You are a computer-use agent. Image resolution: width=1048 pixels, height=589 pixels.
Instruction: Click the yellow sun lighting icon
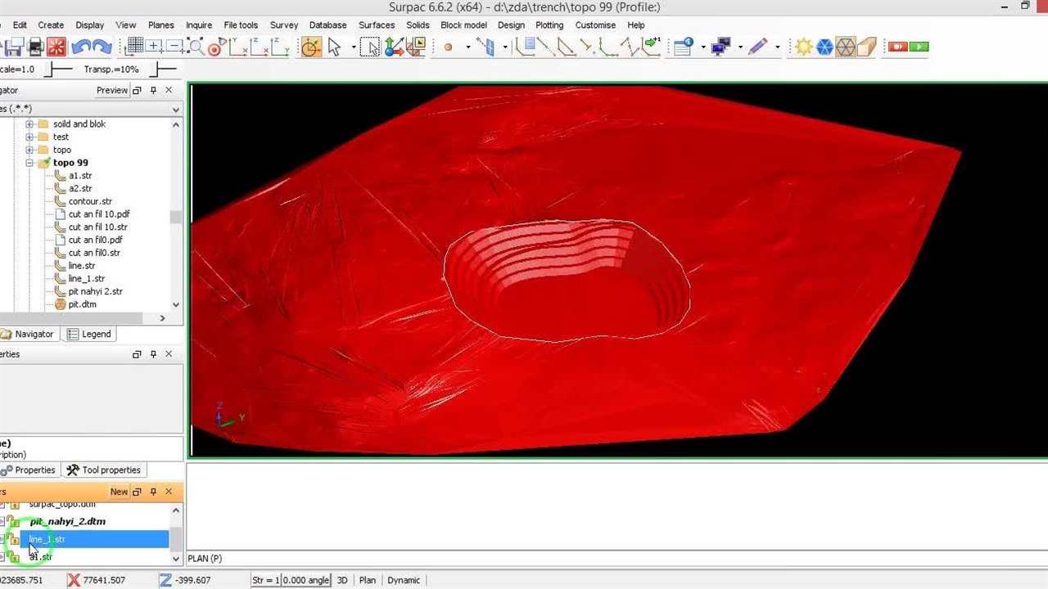[803, 47]
